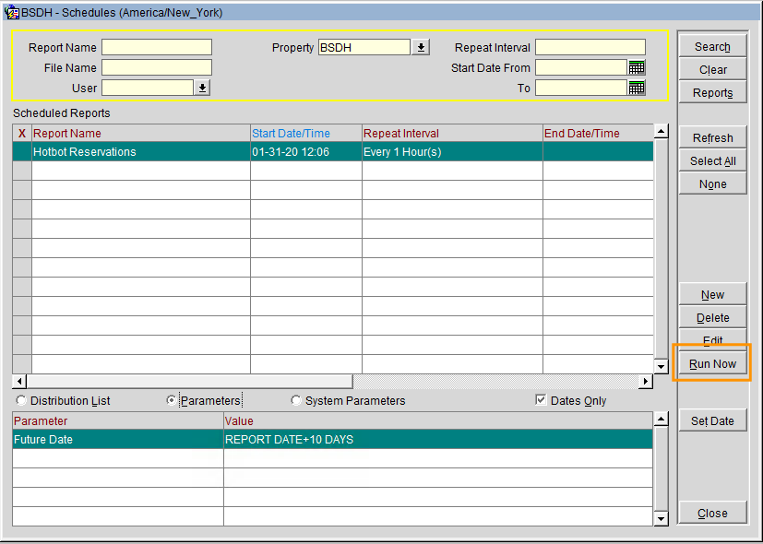This screenshot has height=544, width=763.
Task: Sort by the Repeat Interval column header
Action: [x=453, y=133]
